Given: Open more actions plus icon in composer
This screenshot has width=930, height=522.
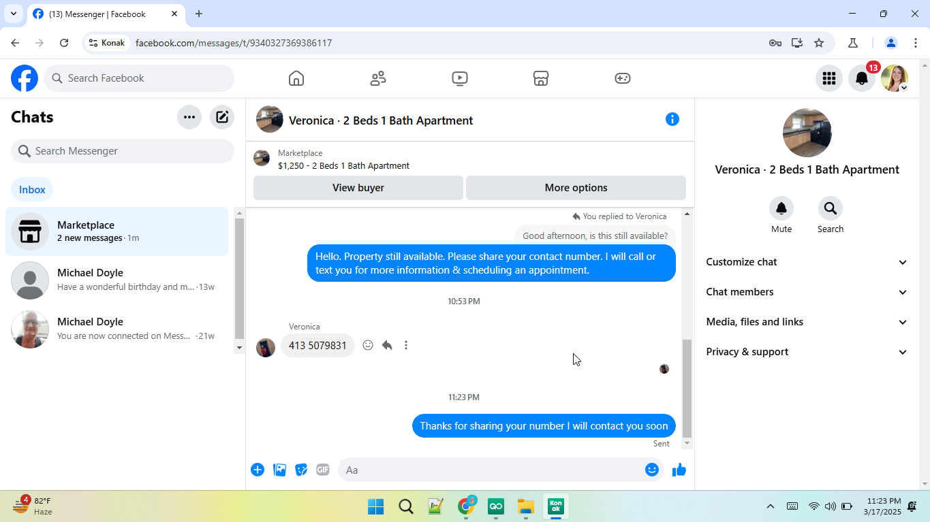Looking at the screenshot, I should 258,470.
